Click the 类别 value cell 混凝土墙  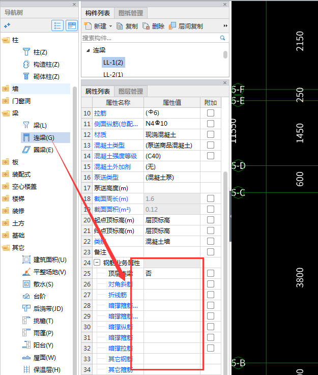pos(171,241)
